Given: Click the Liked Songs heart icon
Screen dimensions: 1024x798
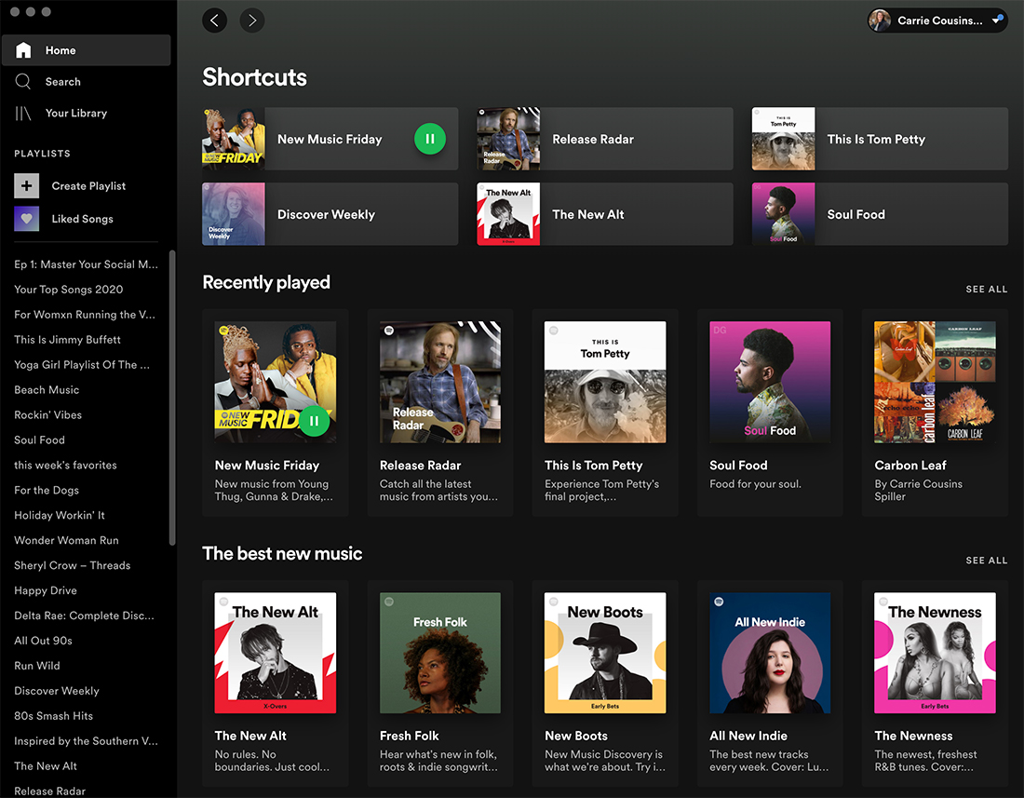Looking at the screenshot, I should [x=27, y=219].
